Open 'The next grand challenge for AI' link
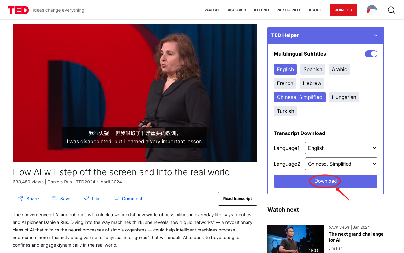Screen dimensions: 404x253 356,237
